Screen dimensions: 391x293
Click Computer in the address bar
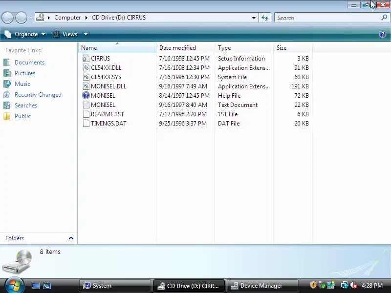(67, 18)
